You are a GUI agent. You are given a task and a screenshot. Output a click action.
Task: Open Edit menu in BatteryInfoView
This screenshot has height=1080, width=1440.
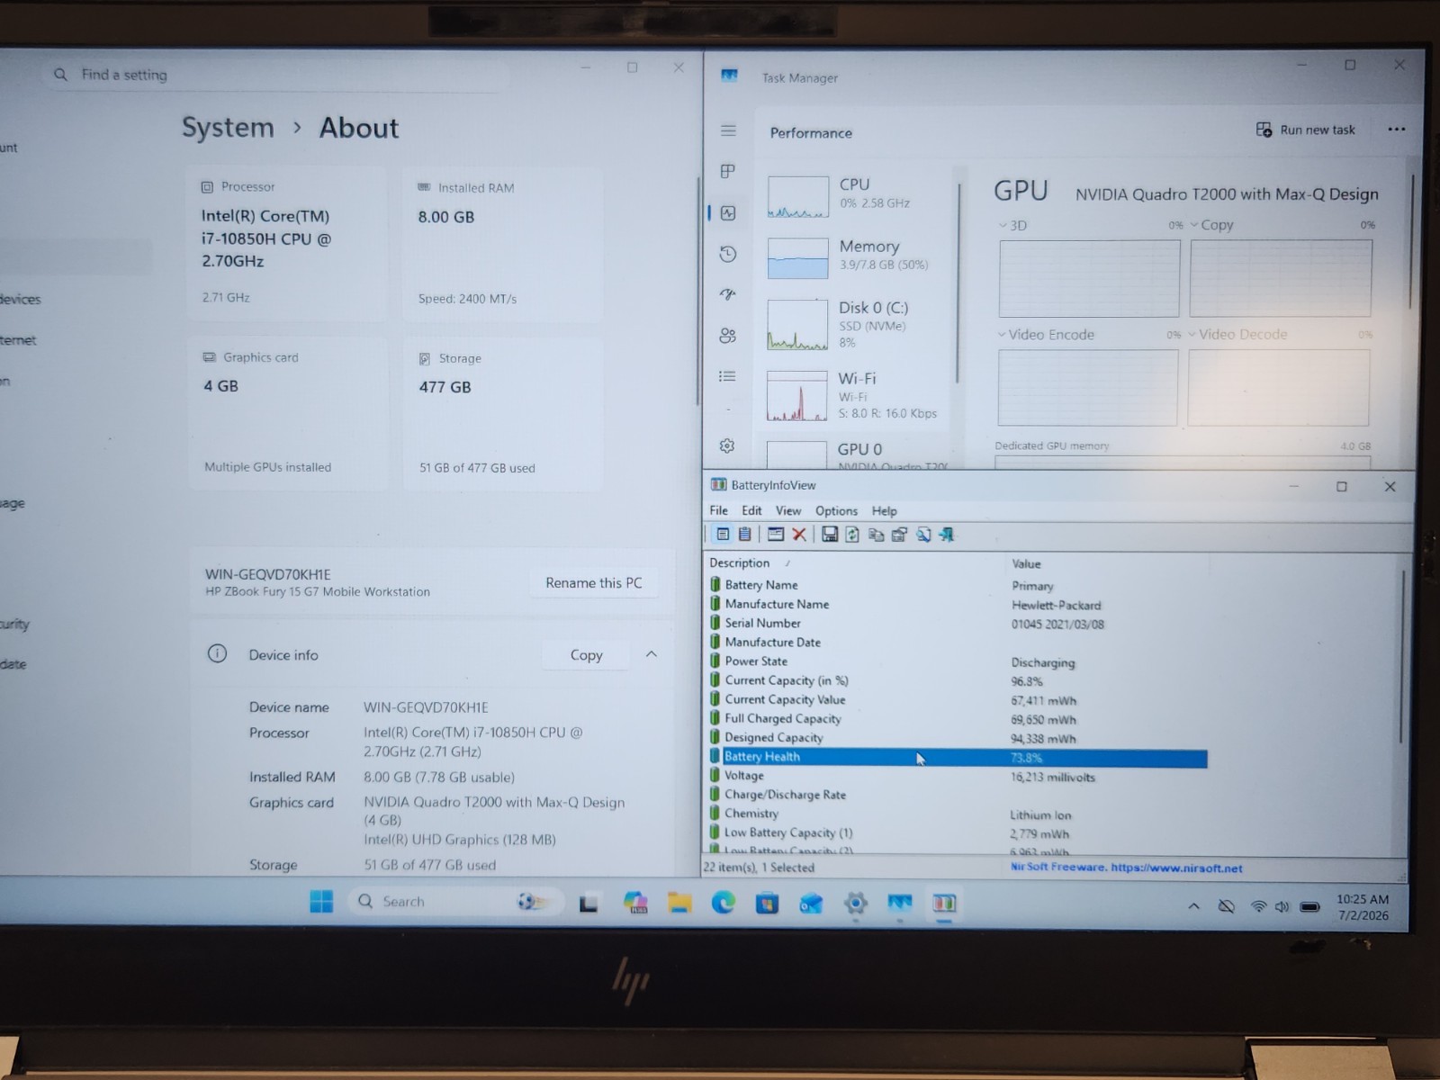tap(751, 510)
